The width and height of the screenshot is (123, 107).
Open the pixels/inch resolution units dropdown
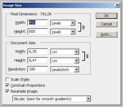tap(65, 70)
